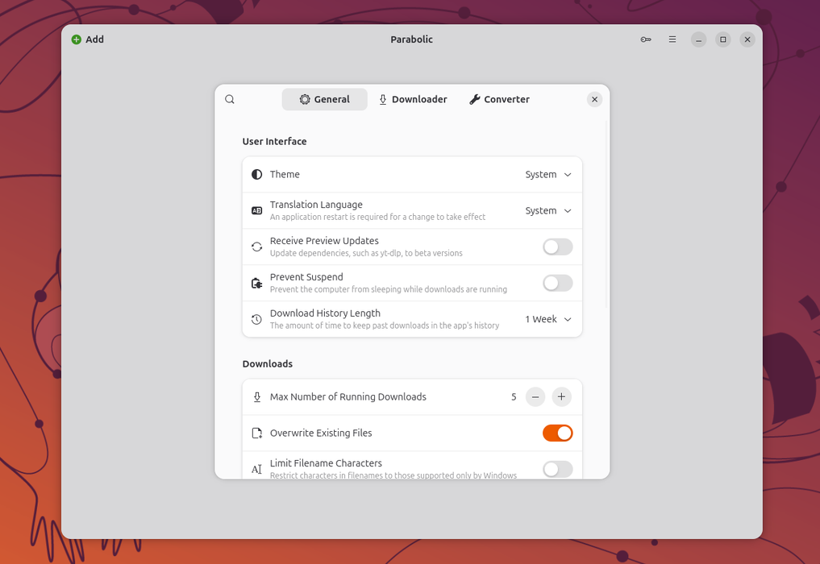Click the Download History clock icon
Screen dimensions: 820x564
(x=256, y=319)
